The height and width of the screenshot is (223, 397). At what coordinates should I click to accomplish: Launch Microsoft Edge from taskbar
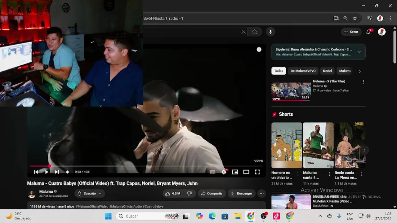(x=212, y=216)
